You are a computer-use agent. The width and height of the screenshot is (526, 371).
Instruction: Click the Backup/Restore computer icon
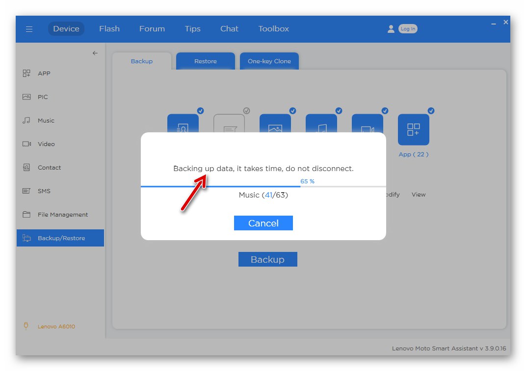[x=26, y=238]
